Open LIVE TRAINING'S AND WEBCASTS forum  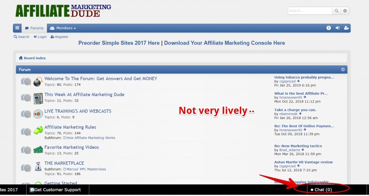pyautogui.click(x=78, y=111)
